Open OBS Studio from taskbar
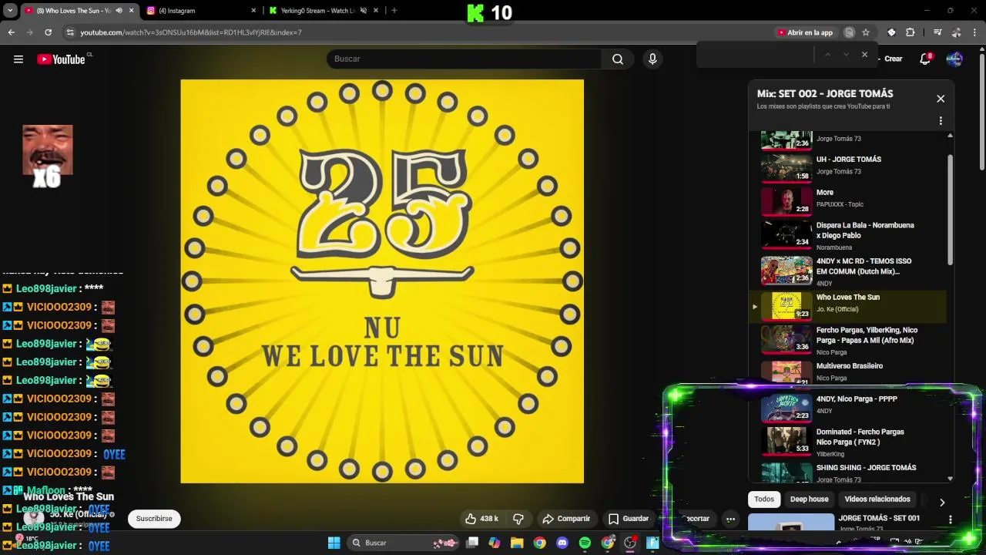Screen dimensions: 986x555 pos(630,543)
